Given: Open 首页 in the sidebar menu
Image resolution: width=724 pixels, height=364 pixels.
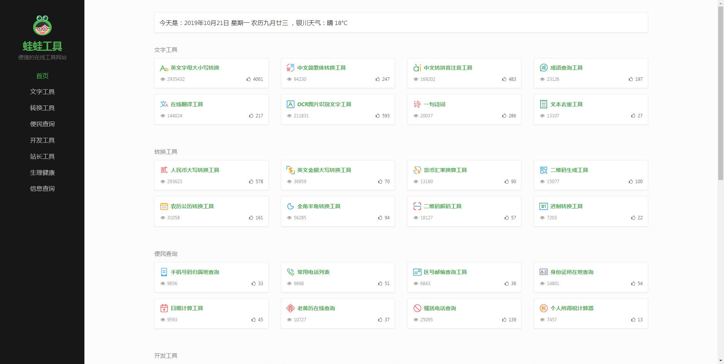Looking at the screenshot, I should click(42, 76).
